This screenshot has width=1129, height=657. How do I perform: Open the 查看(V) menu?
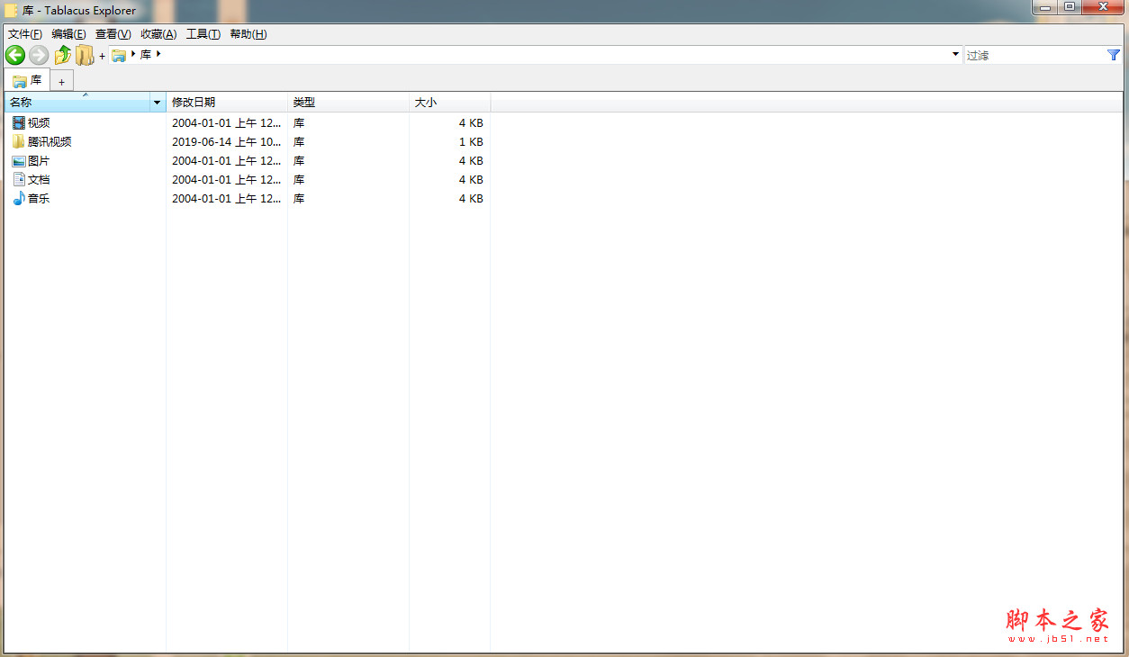point(113,33)
